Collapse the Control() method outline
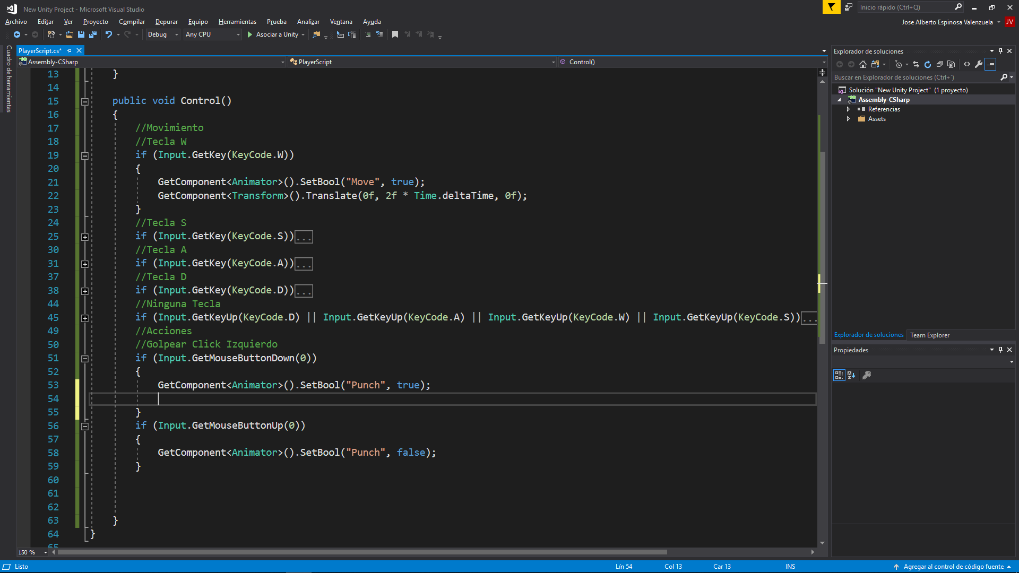Viewport: 1019px width, 573px height. pos(84,101)
